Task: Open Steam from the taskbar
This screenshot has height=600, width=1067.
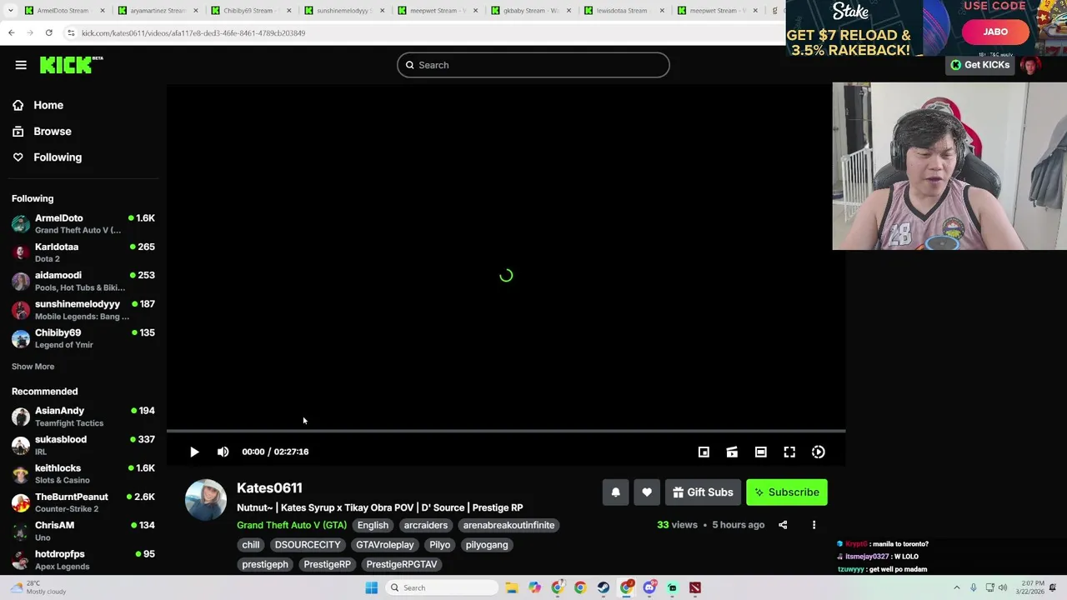Action: click(603, 587)
